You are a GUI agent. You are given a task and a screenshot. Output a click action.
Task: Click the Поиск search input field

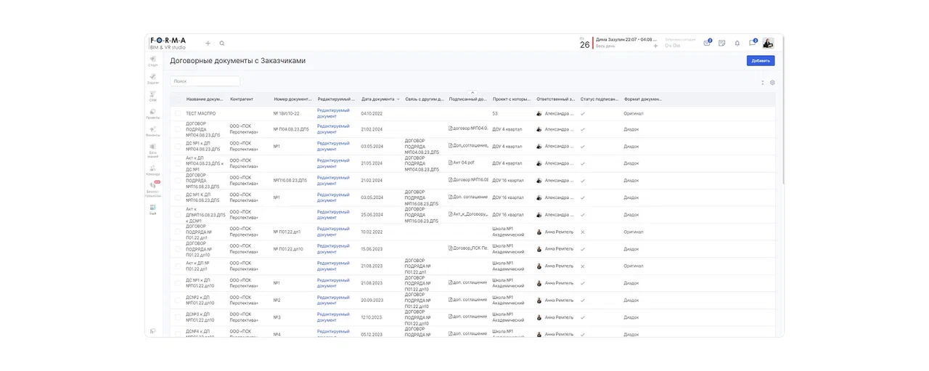pyautogui.click(x=205, y=81)
